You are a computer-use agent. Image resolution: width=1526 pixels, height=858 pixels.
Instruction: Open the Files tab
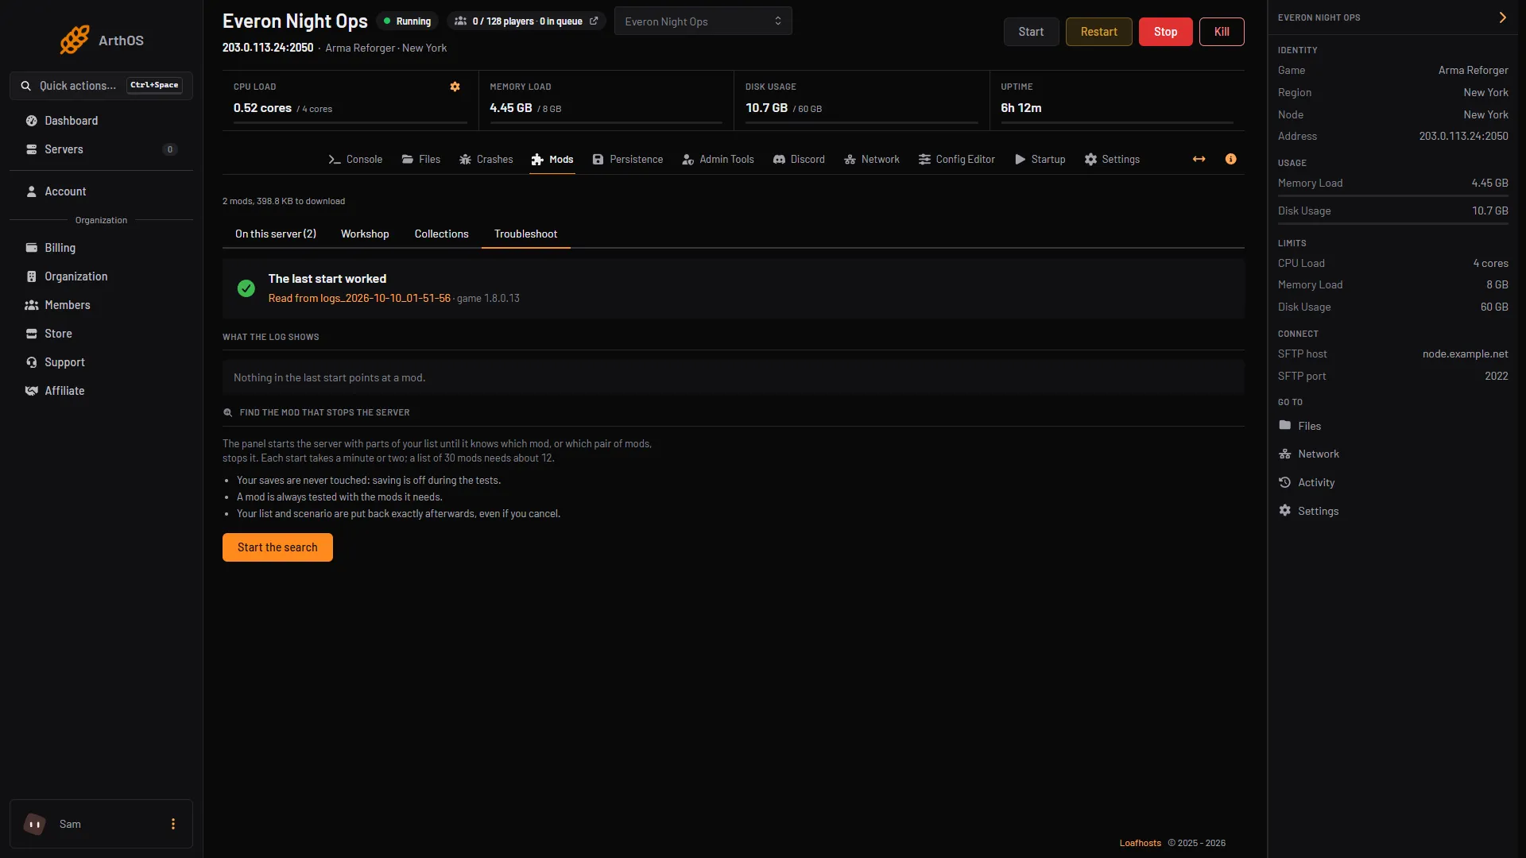click(420, 160)
